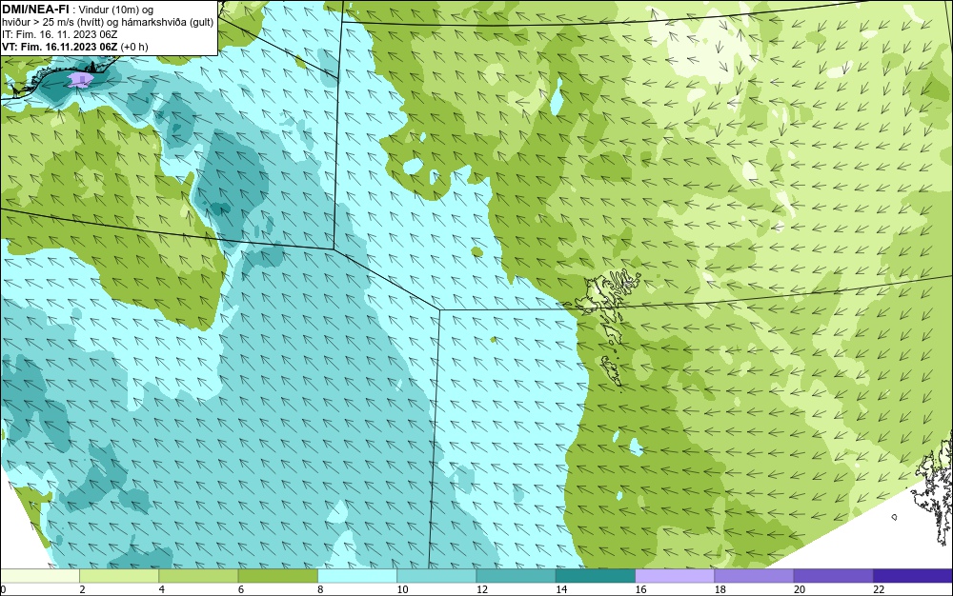The image size is (953, 596).
Task: Click the 'Vindur (10m) og' label
Action: (x=116, y=10)
